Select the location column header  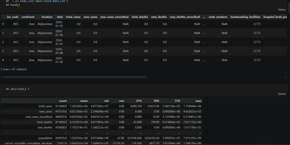point(47,17)
